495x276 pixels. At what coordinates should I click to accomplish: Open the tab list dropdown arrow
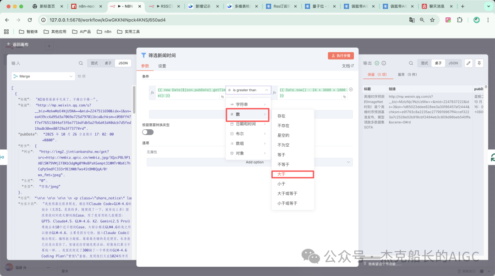pyautogui.click(x=489, y=6)
